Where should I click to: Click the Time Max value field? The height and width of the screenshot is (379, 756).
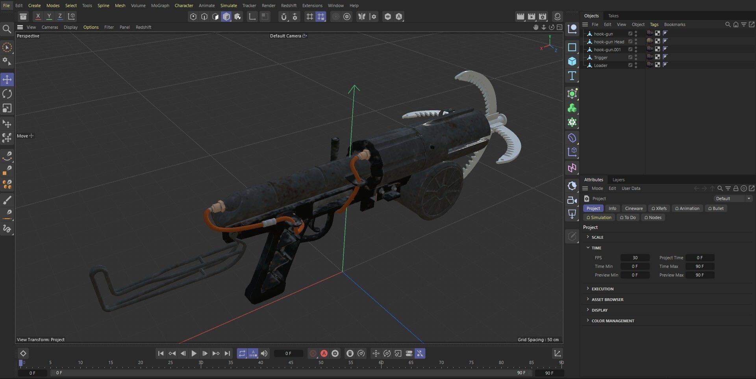[700, 266]
